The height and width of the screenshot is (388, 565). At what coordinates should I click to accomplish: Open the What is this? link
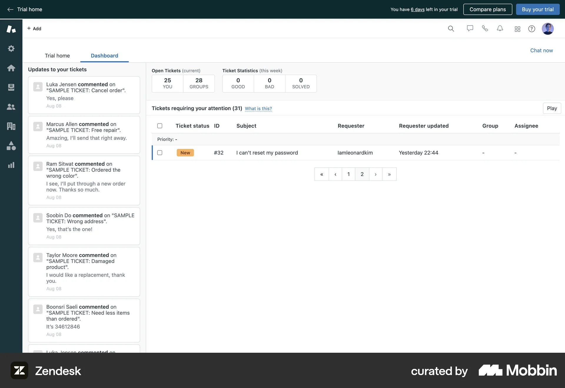coord(258,108)
